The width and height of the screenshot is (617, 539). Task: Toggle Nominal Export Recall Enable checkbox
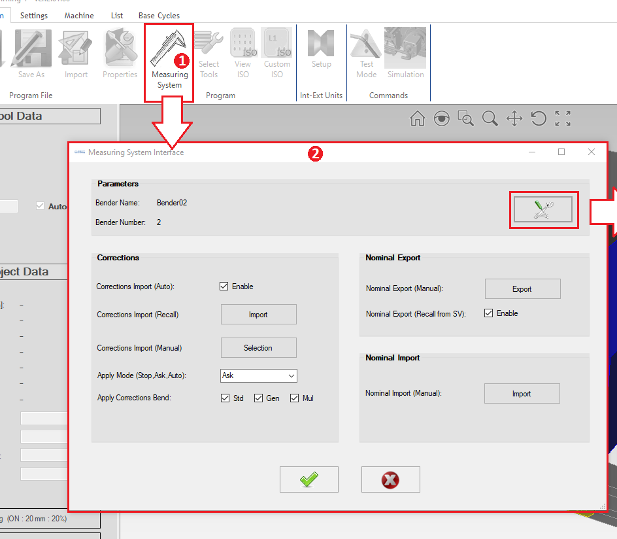click(x=488, y=313)
